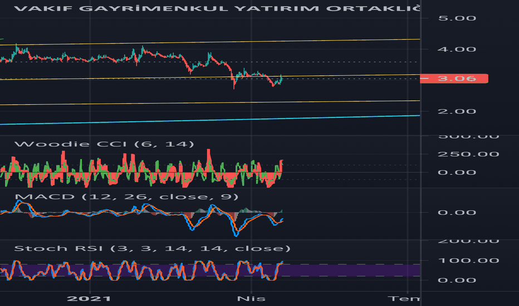Screen dimensions: 519x306
Task: Click the 0.00 value on Stoch RSI axis
Action: [457, 280]
